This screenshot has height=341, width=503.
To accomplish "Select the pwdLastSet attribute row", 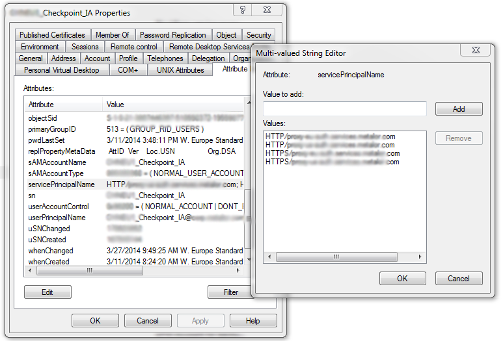I will [x=135, y=140].
